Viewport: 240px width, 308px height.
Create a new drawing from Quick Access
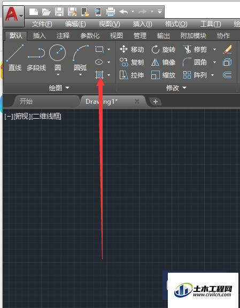pos(34,12)
